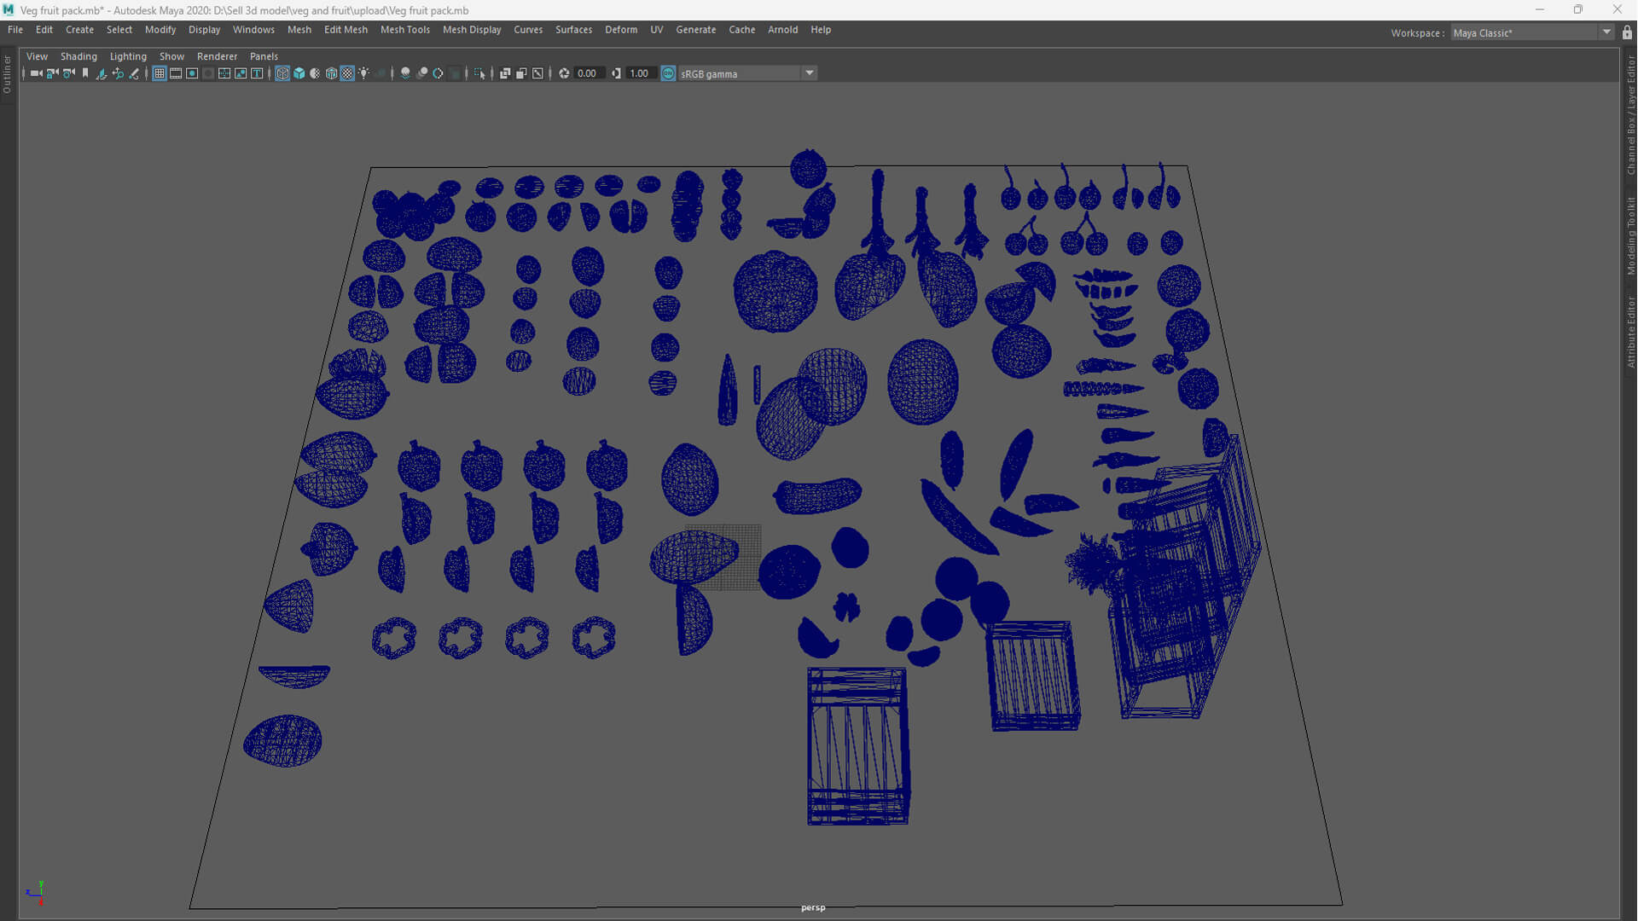Click Use Default Material icon

315,73
